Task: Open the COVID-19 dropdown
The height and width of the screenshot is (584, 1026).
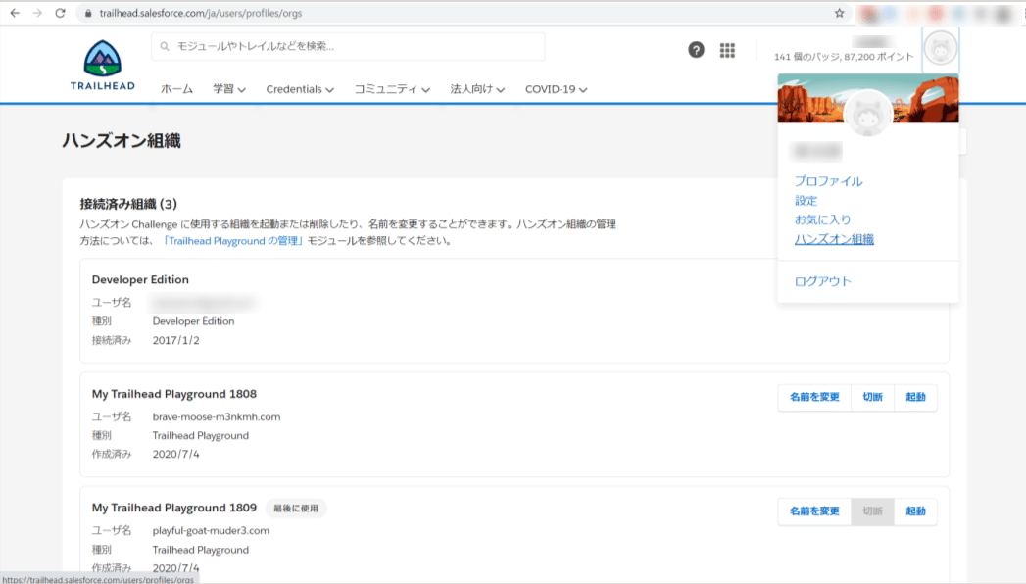Action: [x=554, y=88]
